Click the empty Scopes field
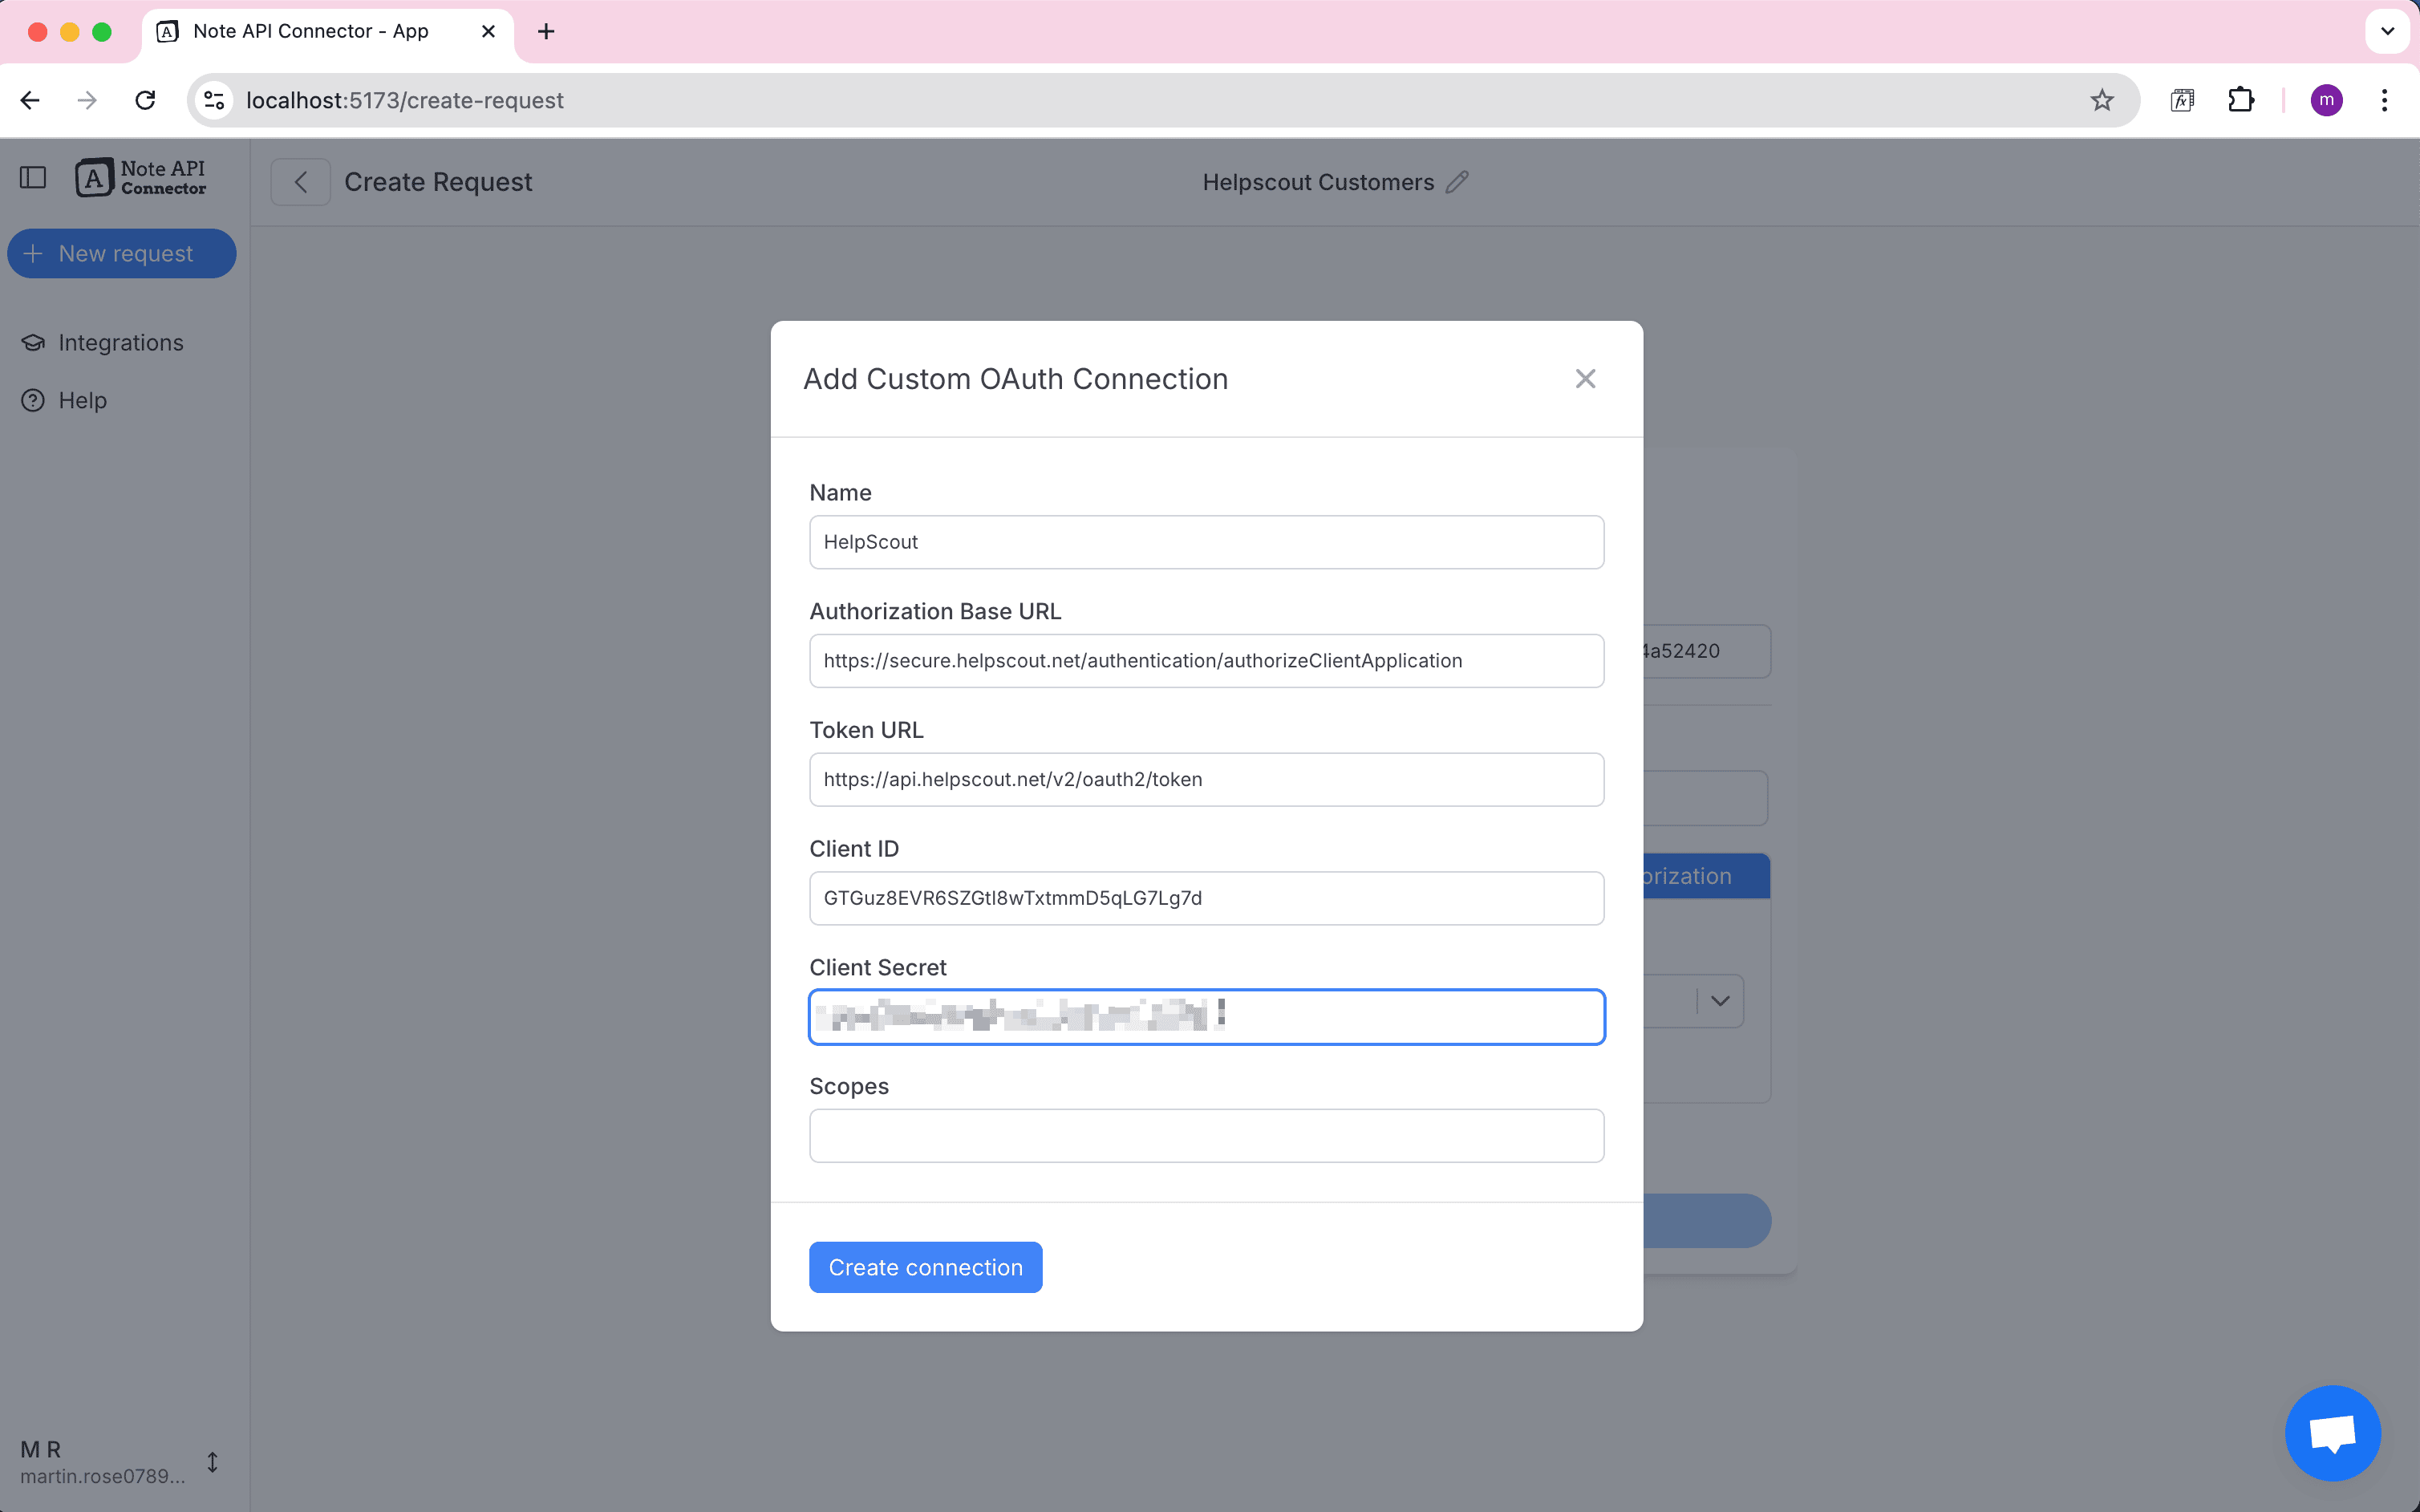This screenshot has height=1512, width=2420. click(x=1206, y=1136)
